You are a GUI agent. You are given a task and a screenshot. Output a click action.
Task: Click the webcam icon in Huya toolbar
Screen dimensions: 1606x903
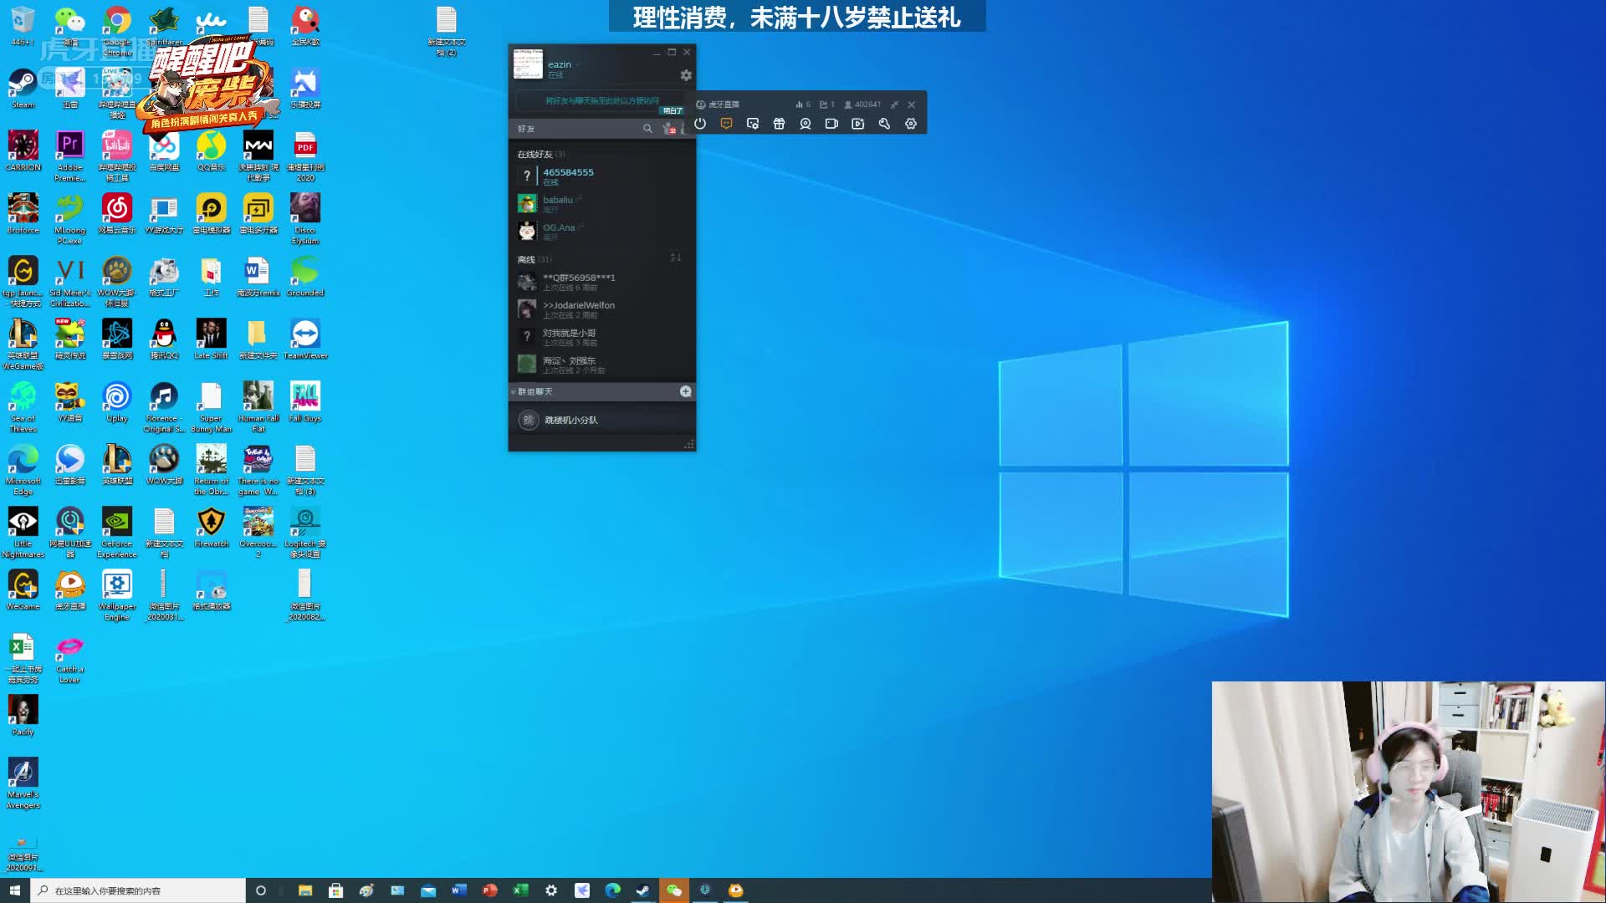(x=806, y=124)
